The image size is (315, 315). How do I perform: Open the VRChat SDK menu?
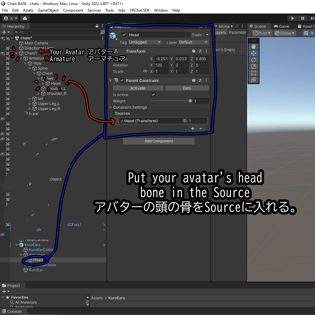pyautogui.click(x=140, y=10)
